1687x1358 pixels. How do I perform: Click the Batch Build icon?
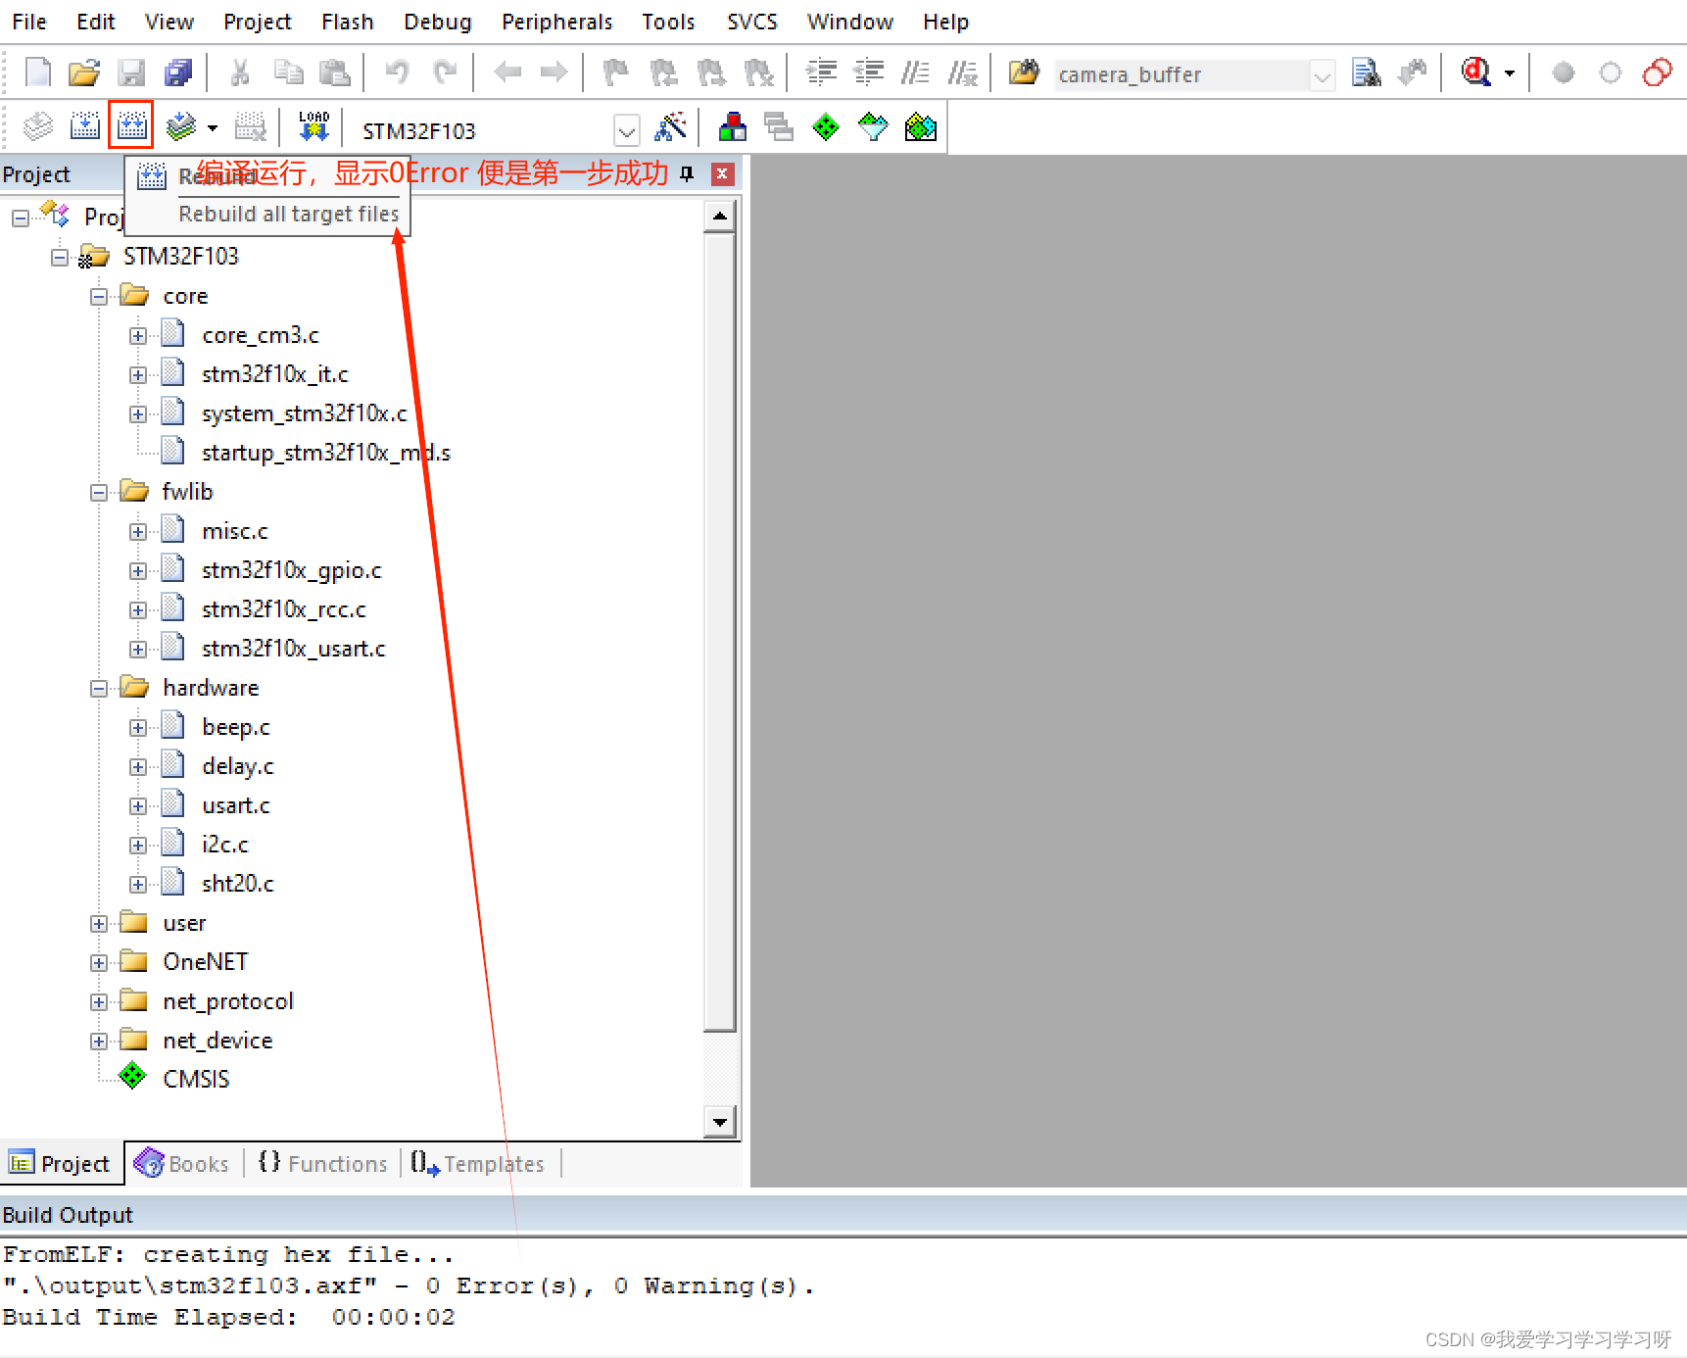tap(181, 126)
